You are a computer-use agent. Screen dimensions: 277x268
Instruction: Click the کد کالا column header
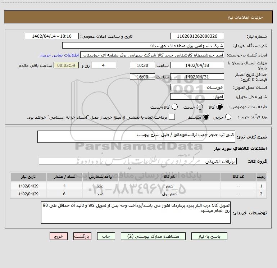[x=238, y=177]
